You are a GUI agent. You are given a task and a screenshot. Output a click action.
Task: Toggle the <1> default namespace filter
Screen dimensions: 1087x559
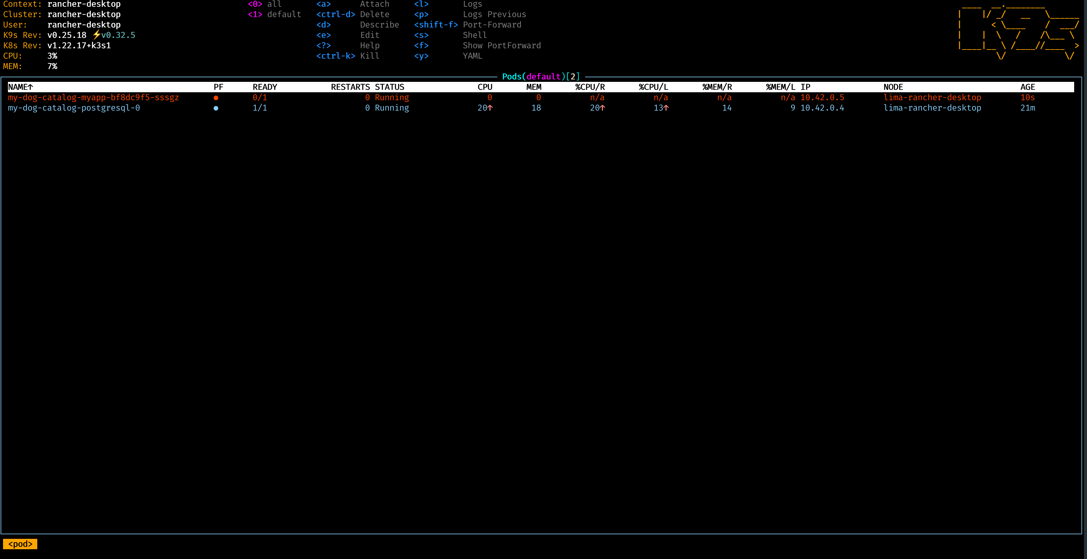tap(255, 14)
